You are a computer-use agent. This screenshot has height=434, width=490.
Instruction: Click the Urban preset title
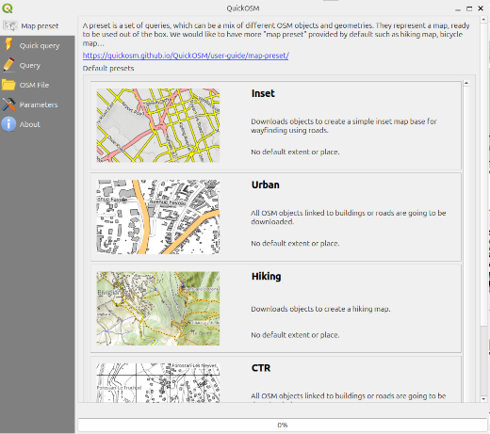266,185
